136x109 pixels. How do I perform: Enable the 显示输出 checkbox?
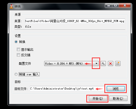pos(18,49)
